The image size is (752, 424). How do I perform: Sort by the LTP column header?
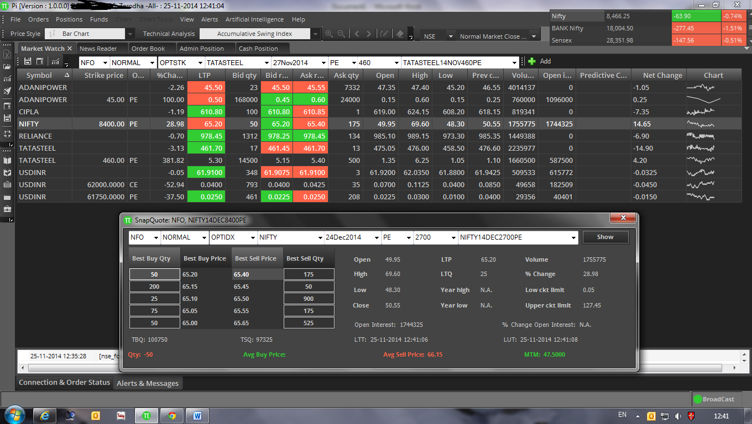pos(205,75)
